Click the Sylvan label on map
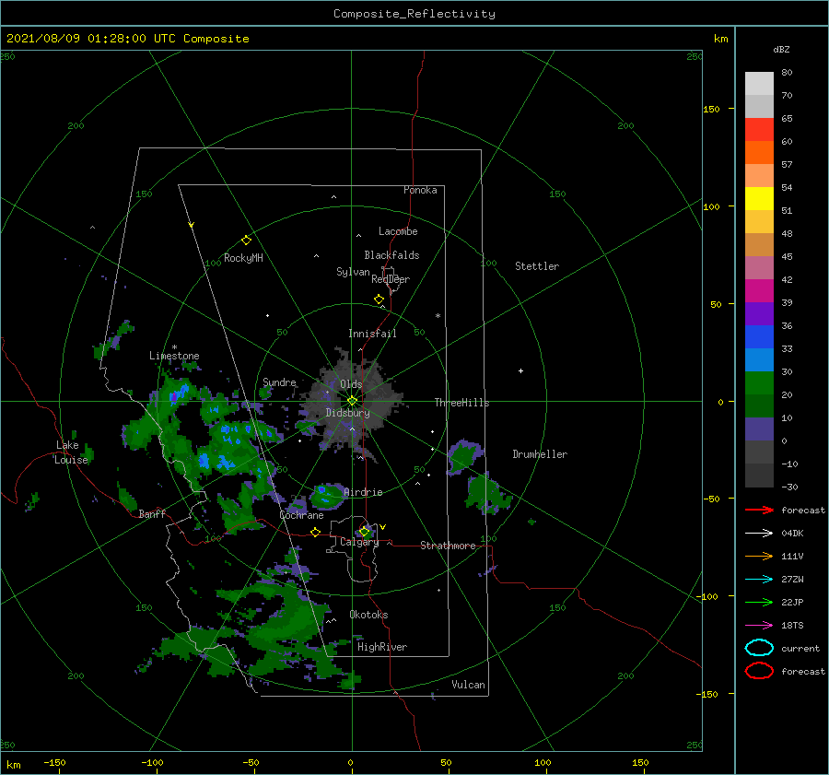 353,272
